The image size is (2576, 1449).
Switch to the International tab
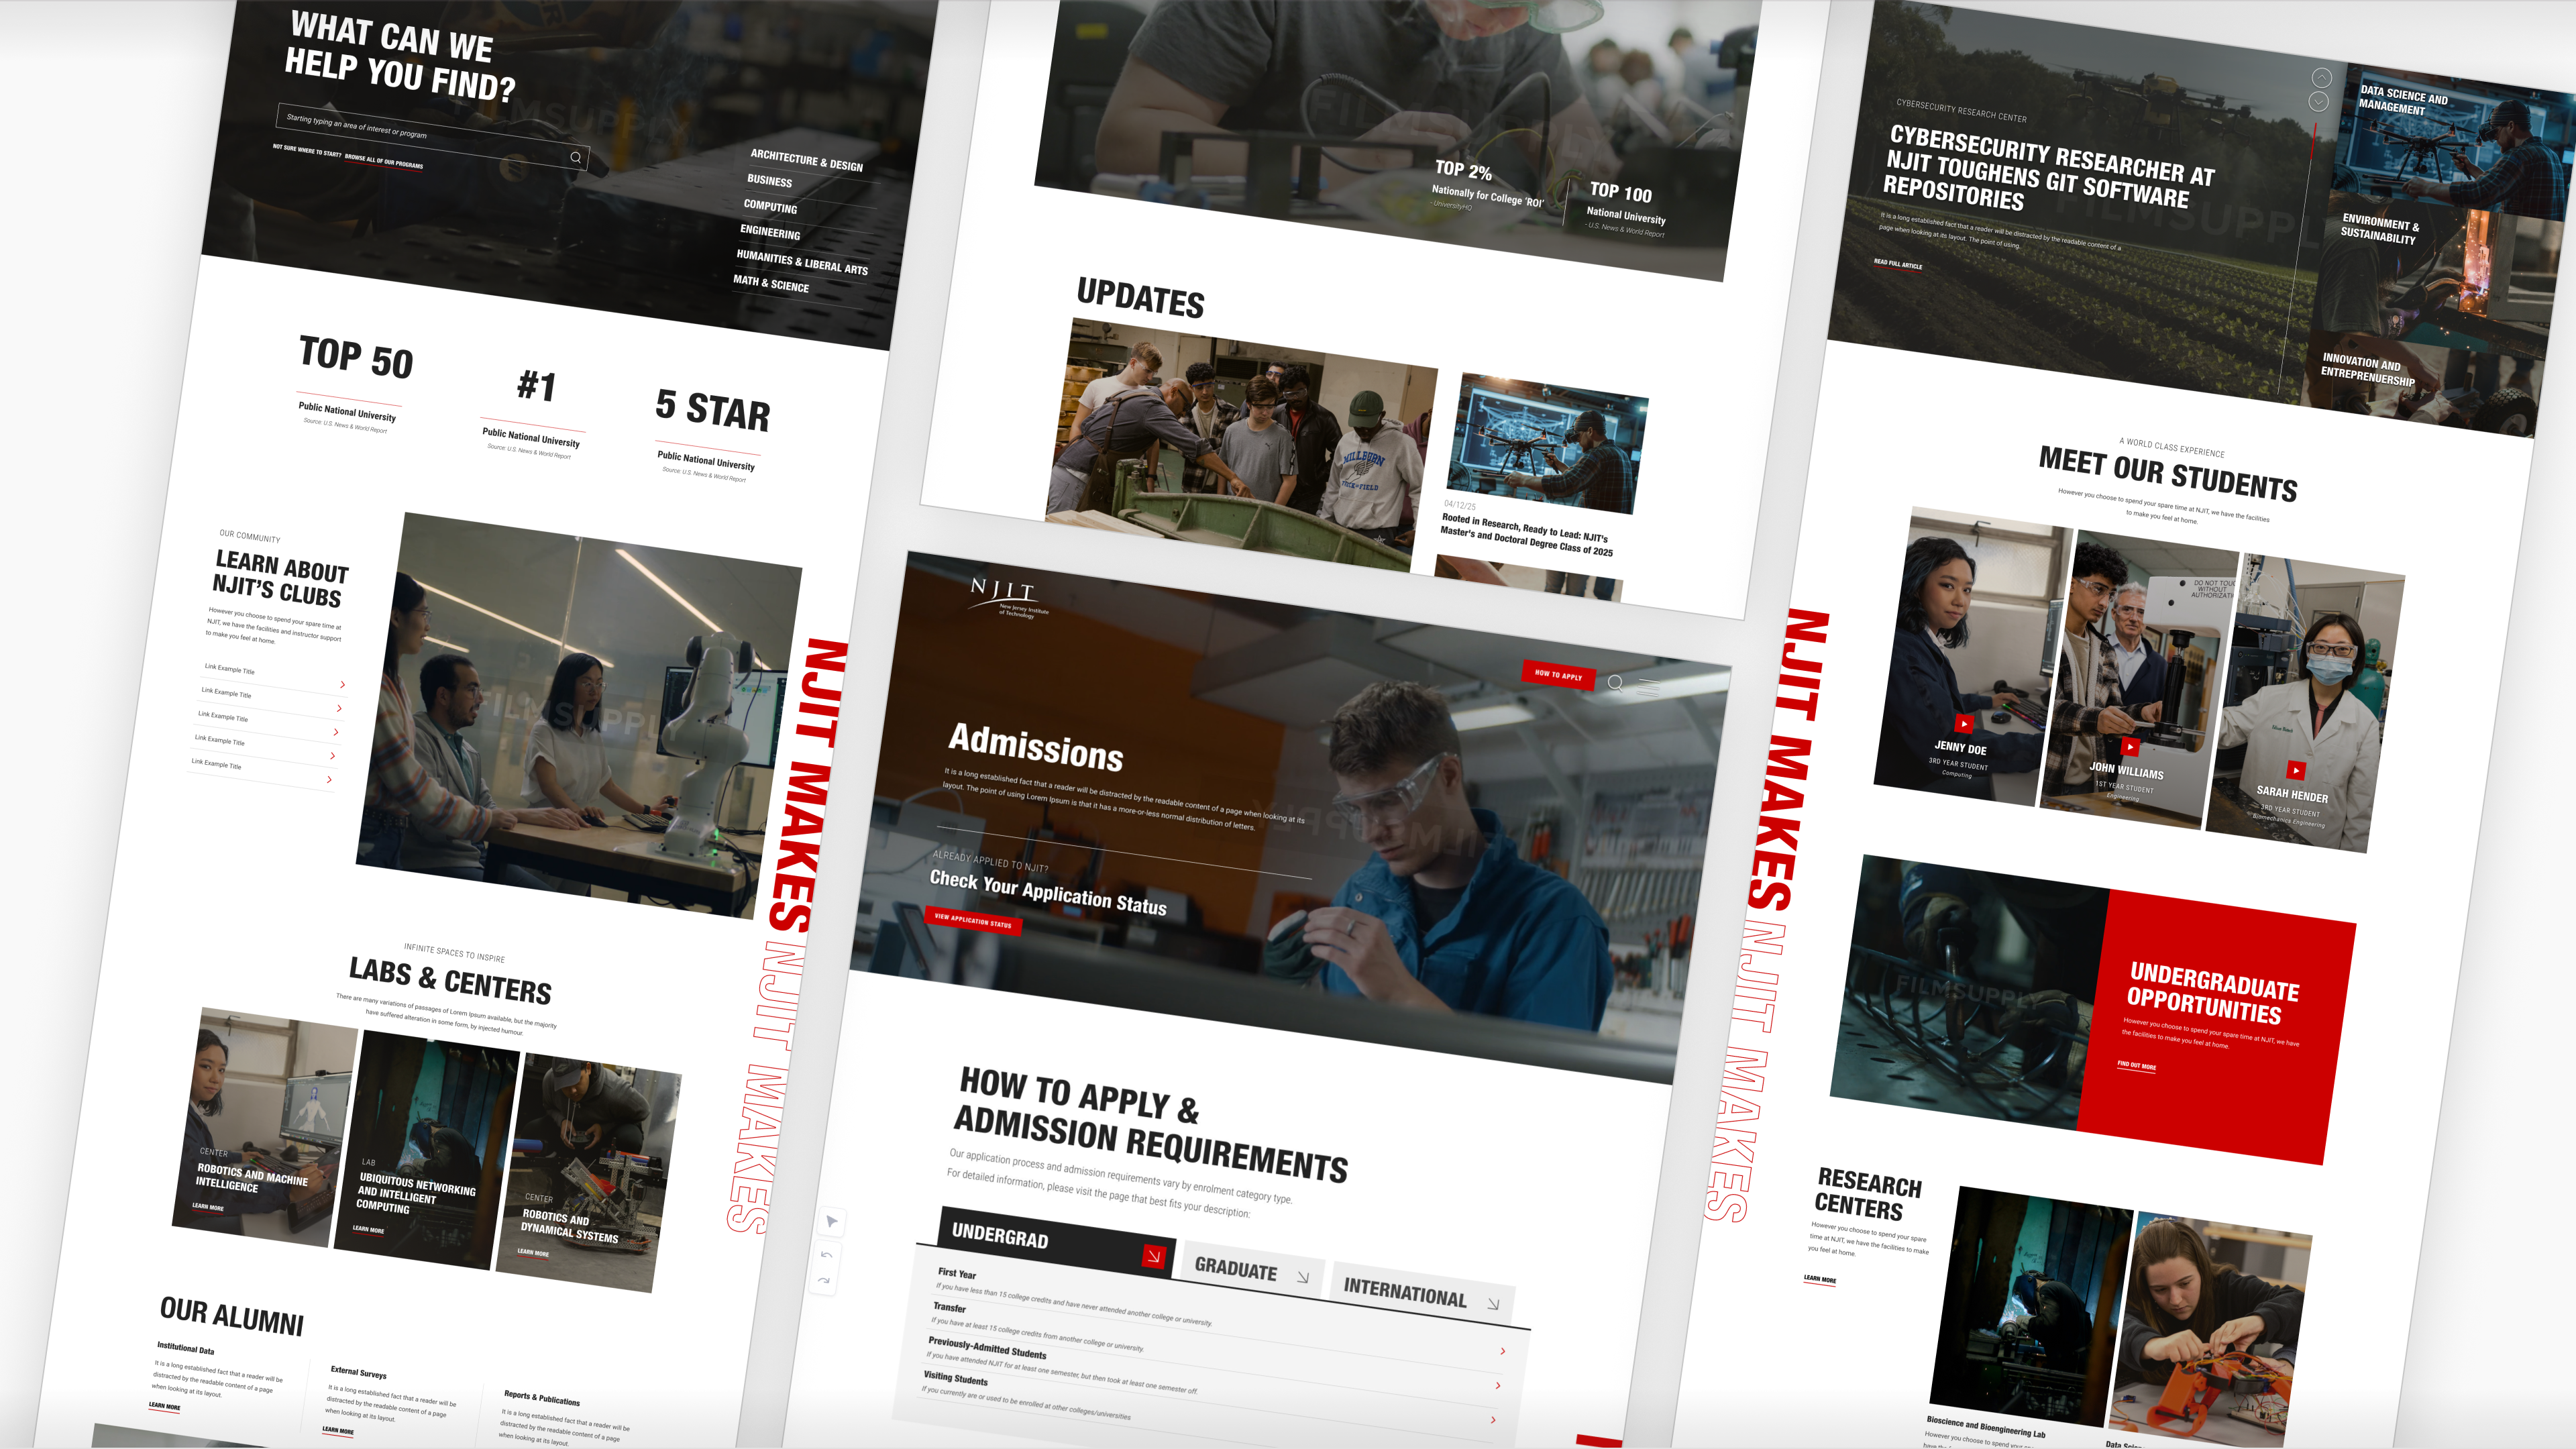[x=1423, y=1294]
